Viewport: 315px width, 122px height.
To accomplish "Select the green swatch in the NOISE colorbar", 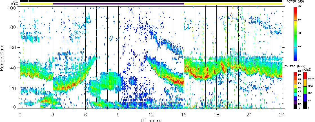I will point(305,90).
